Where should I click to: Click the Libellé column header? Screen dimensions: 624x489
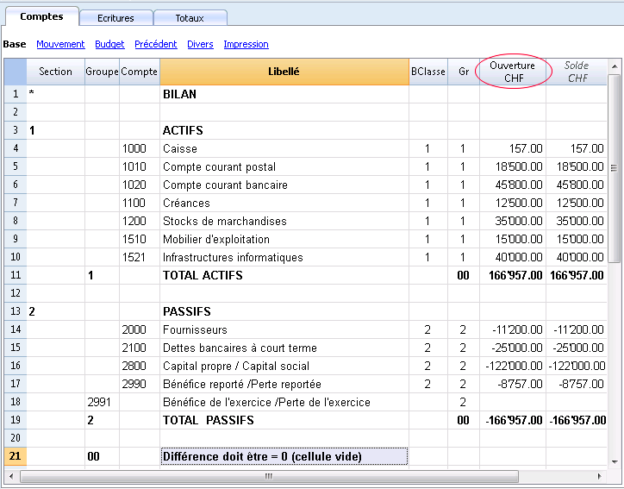284,72
